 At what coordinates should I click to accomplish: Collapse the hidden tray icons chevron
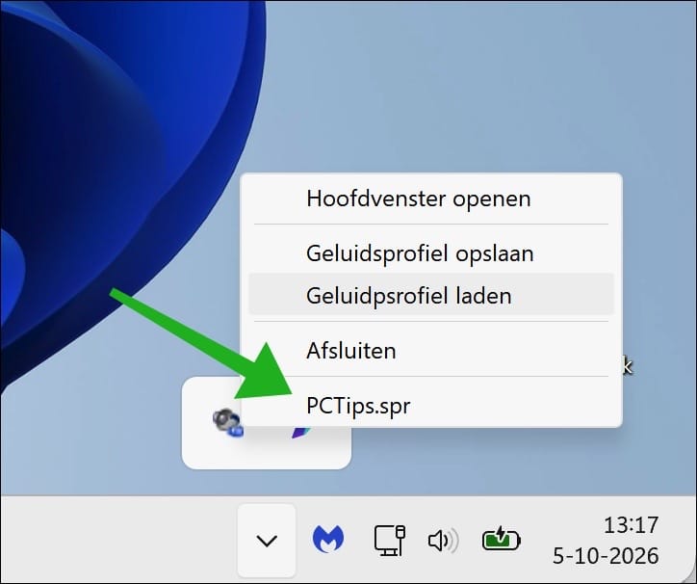tap(267, 541)
